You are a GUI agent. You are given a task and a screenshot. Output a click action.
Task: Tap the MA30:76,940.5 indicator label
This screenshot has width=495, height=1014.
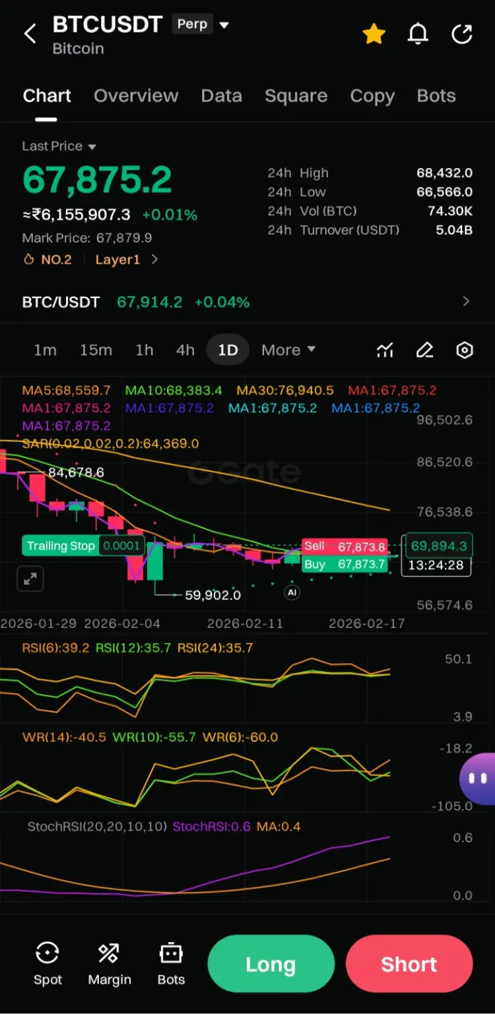click(285, 391)
